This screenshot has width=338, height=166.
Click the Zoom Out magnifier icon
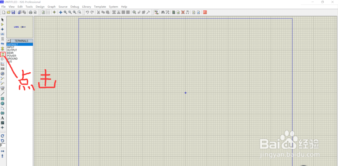70,12
